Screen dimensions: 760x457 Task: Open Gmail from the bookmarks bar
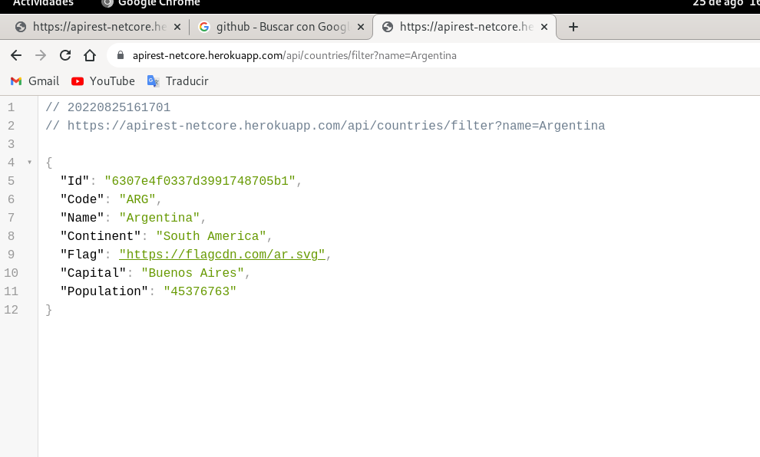34,81
